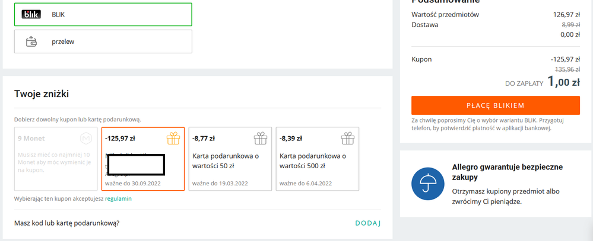Click the BLIK logo icon
Image resolution: width=593 pixels, height=241 pixels.
coord(31,14)
